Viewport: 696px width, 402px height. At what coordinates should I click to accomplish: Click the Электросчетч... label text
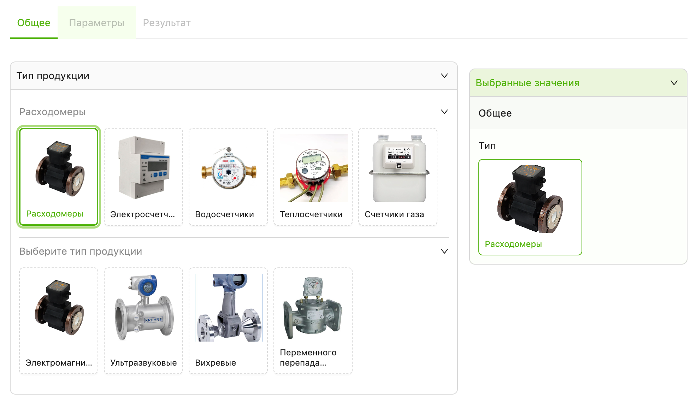(142, 214)
